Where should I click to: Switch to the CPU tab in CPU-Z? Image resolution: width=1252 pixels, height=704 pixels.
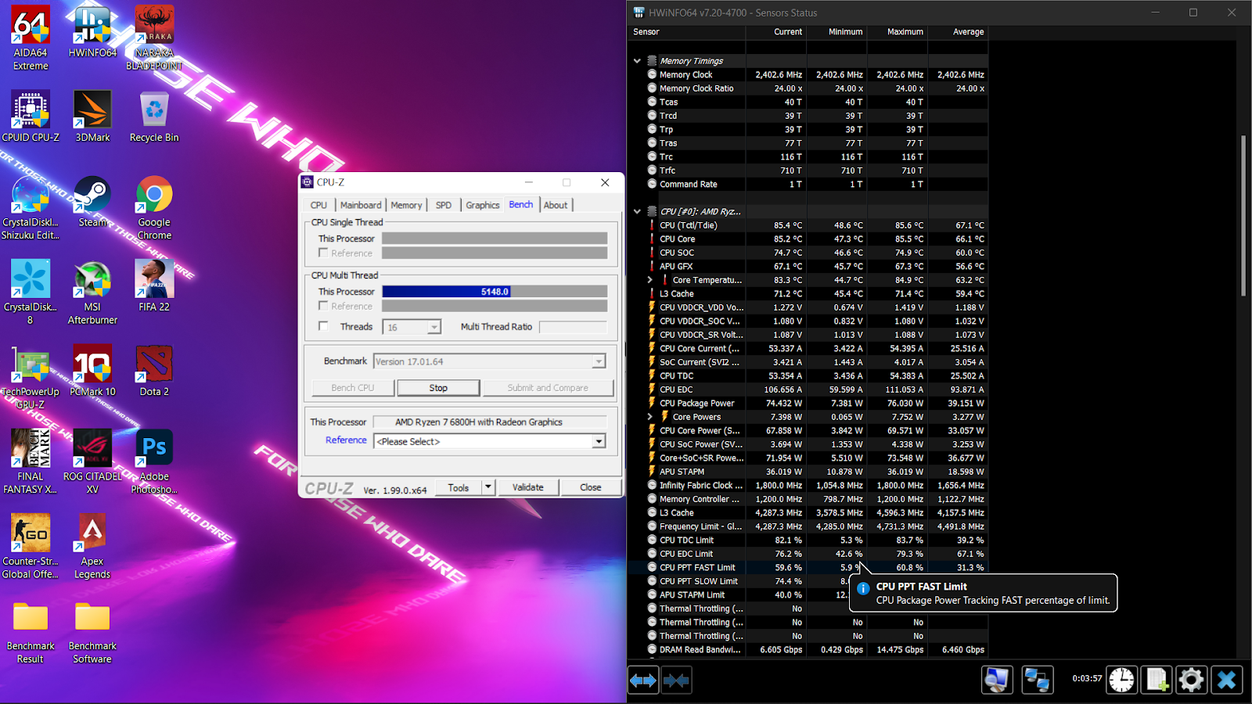(318, 205)
